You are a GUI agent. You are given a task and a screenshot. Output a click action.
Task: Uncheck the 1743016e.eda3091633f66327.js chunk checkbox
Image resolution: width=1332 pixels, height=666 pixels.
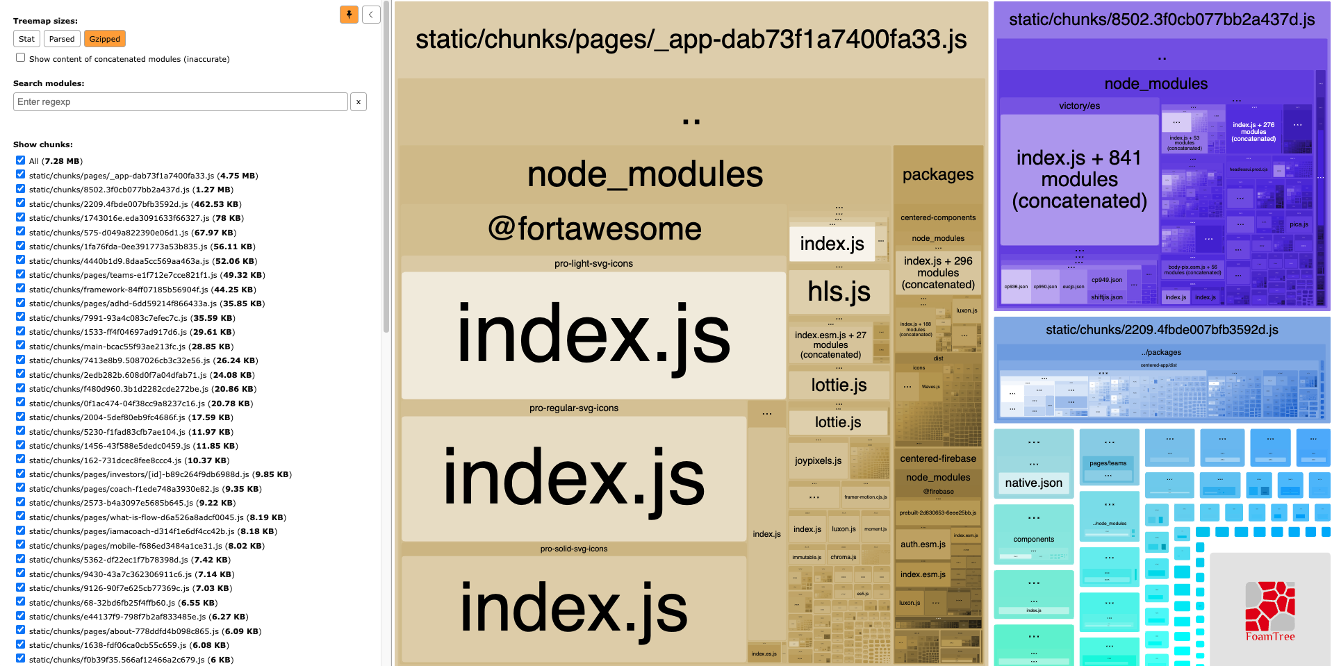tap(21, 217)
